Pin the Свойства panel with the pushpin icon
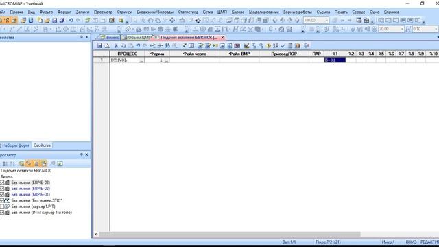439x247 pixels. [82, 37]
